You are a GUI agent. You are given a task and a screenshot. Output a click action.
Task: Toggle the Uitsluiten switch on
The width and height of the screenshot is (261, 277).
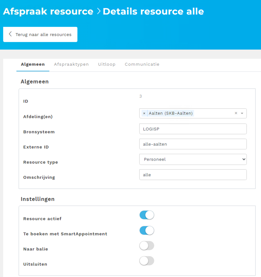147,261
